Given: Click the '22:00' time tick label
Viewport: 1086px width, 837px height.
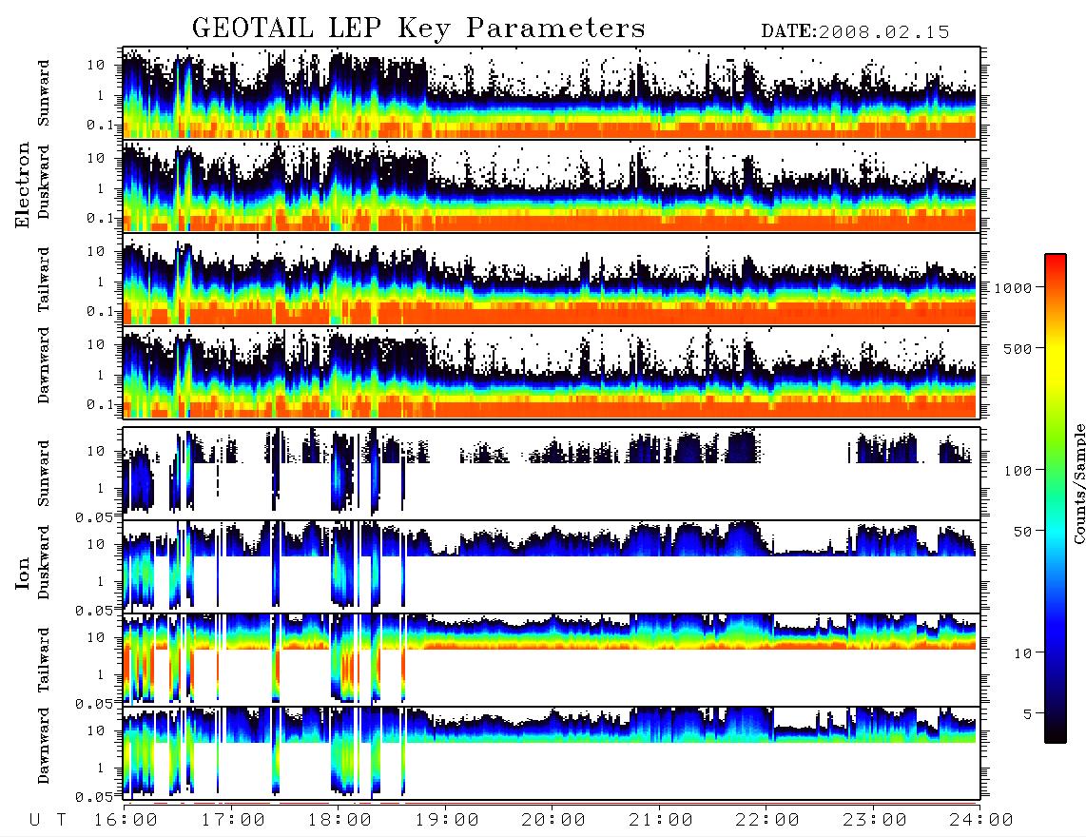Looking at the screenshot, I should pos(767,820).
